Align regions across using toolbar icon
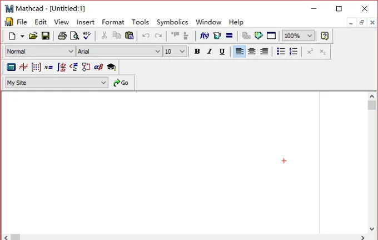 [175, 35]
